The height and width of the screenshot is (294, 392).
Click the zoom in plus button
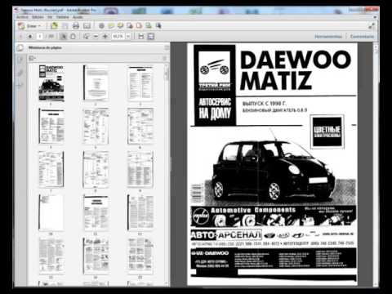[105, 36]
